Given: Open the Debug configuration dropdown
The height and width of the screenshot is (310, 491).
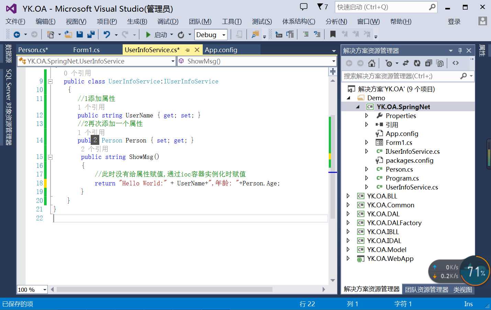Looking at the screenshot, I should pos(224,35).
